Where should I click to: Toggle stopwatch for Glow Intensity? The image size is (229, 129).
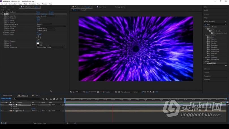coord(5,22)
